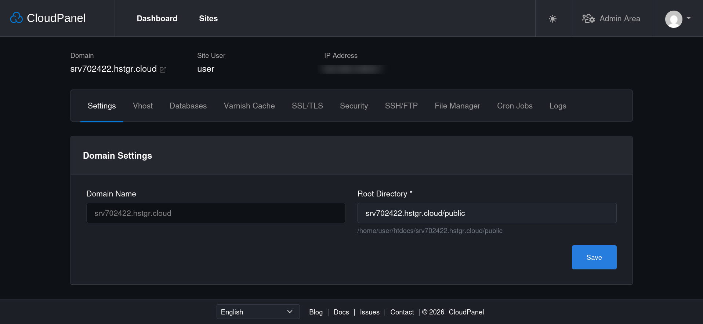Viewport: 703px width, 324px height.
Task: Click the CloudPanel footer link
Action: [x=466, y=312]
